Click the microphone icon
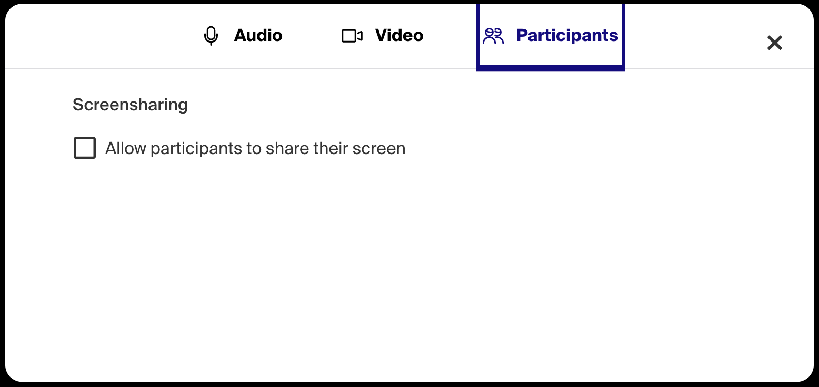The image size is (819, 387). tap(211, 36)
